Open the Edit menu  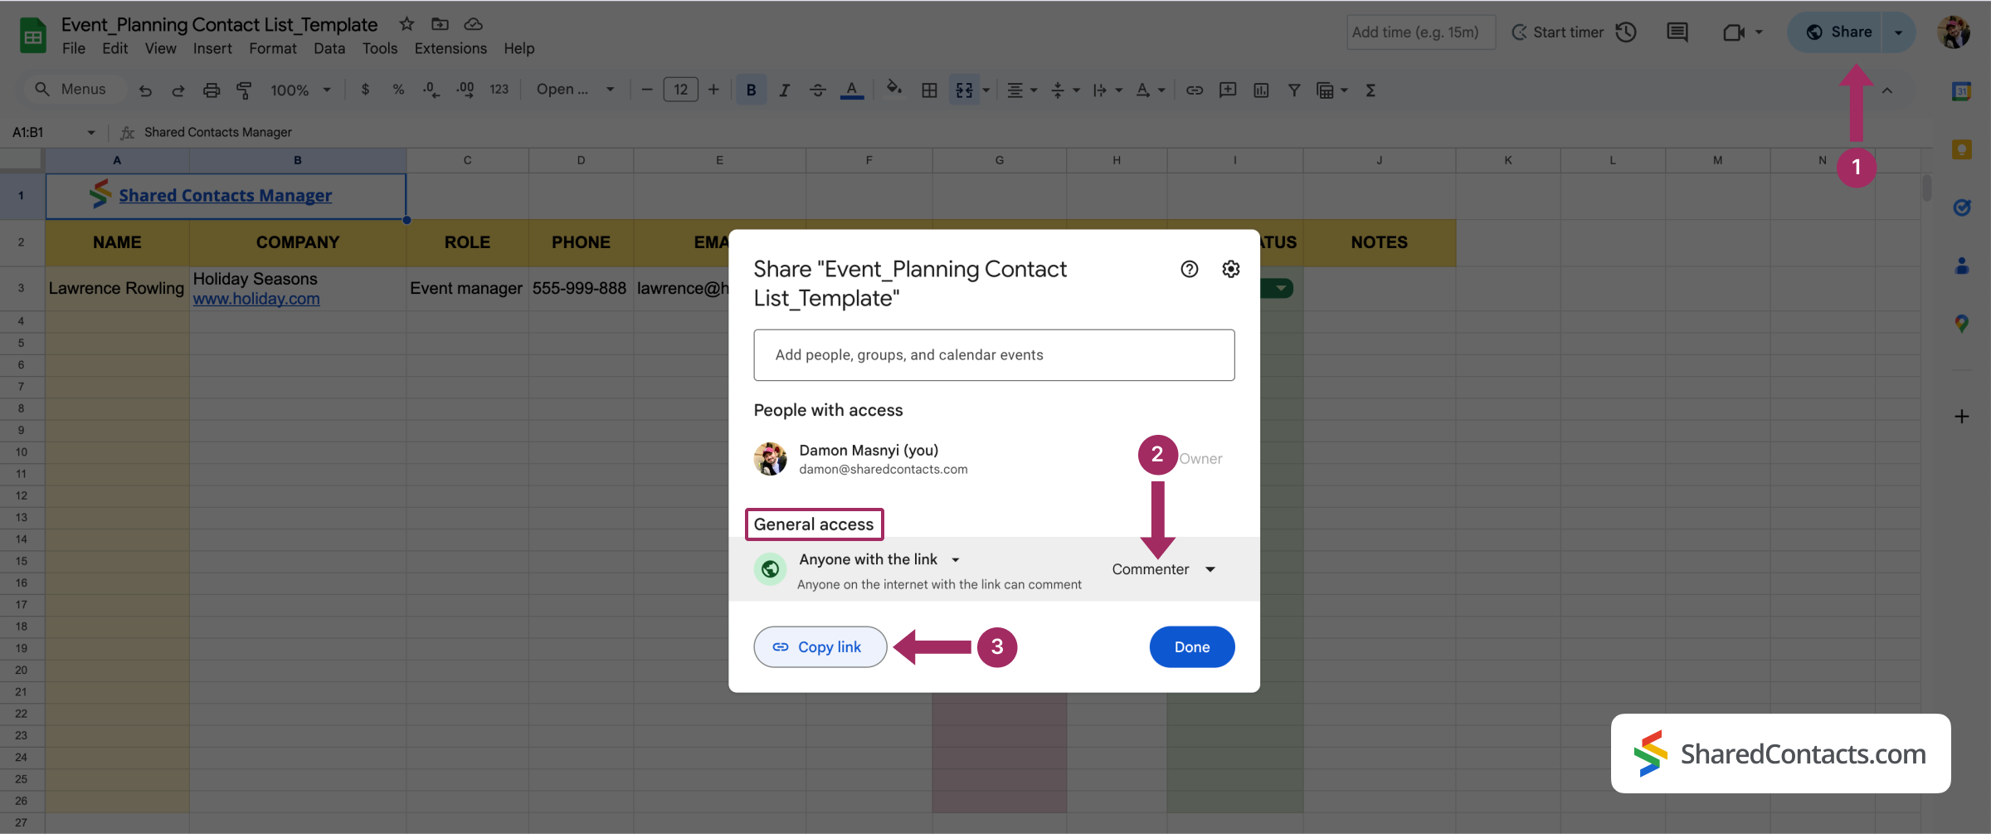(114, 48)
